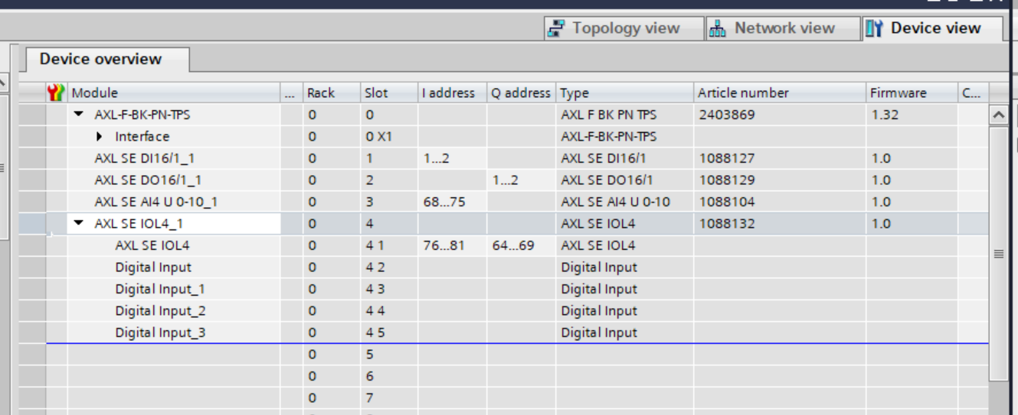The height and width of the screenshot is (415, 1018).
Task: Click slot cell 0 X1
Action: 389,137
